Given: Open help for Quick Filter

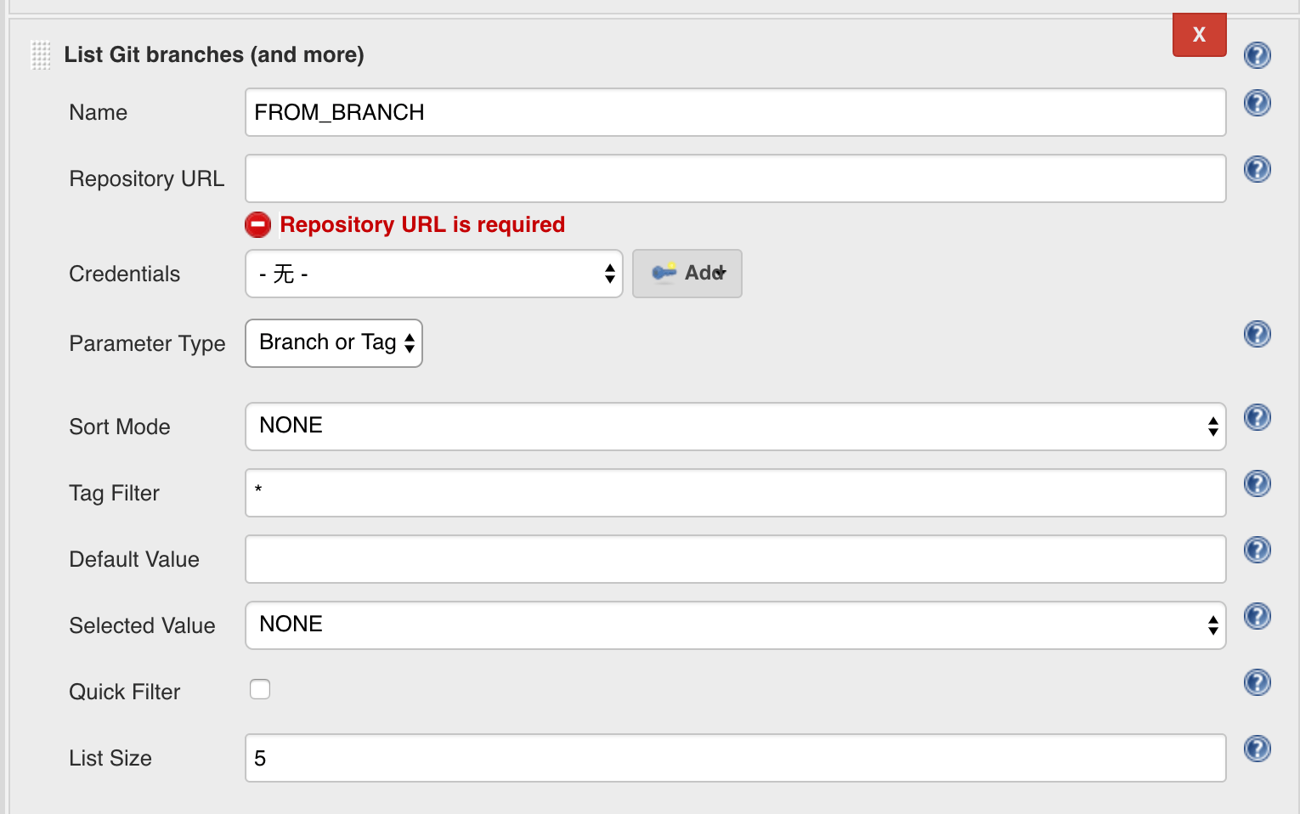Looking at the screenshot, I should click(1257, 682).
